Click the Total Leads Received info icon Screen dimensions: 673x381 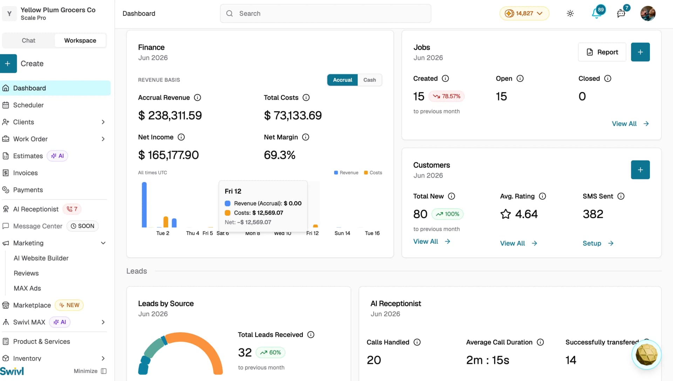click(x=311, y=335)
